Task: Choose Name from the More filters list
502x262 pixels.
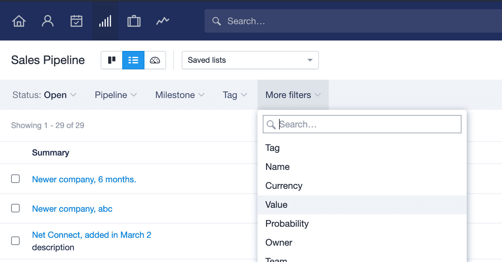Action: (x=362, y=167)
